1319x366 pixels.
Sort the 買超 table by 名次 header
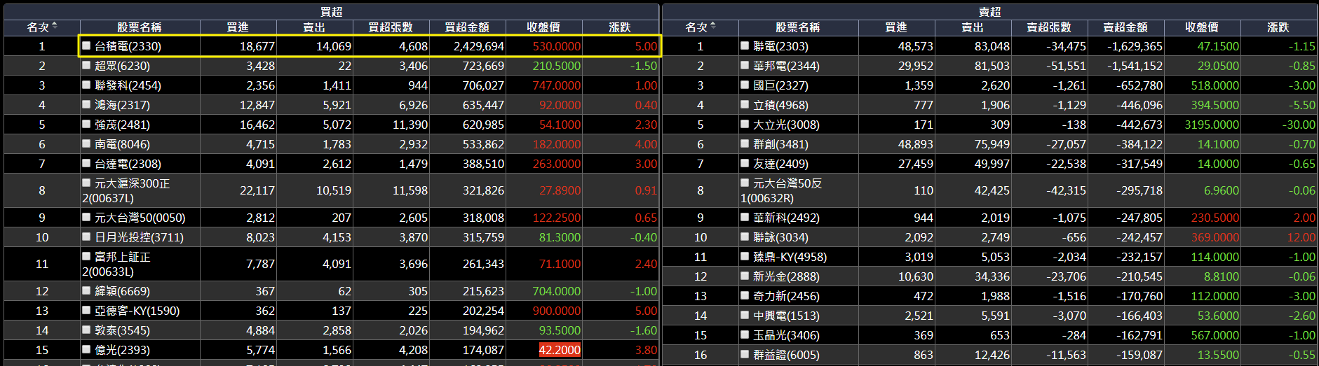(42, 27)
